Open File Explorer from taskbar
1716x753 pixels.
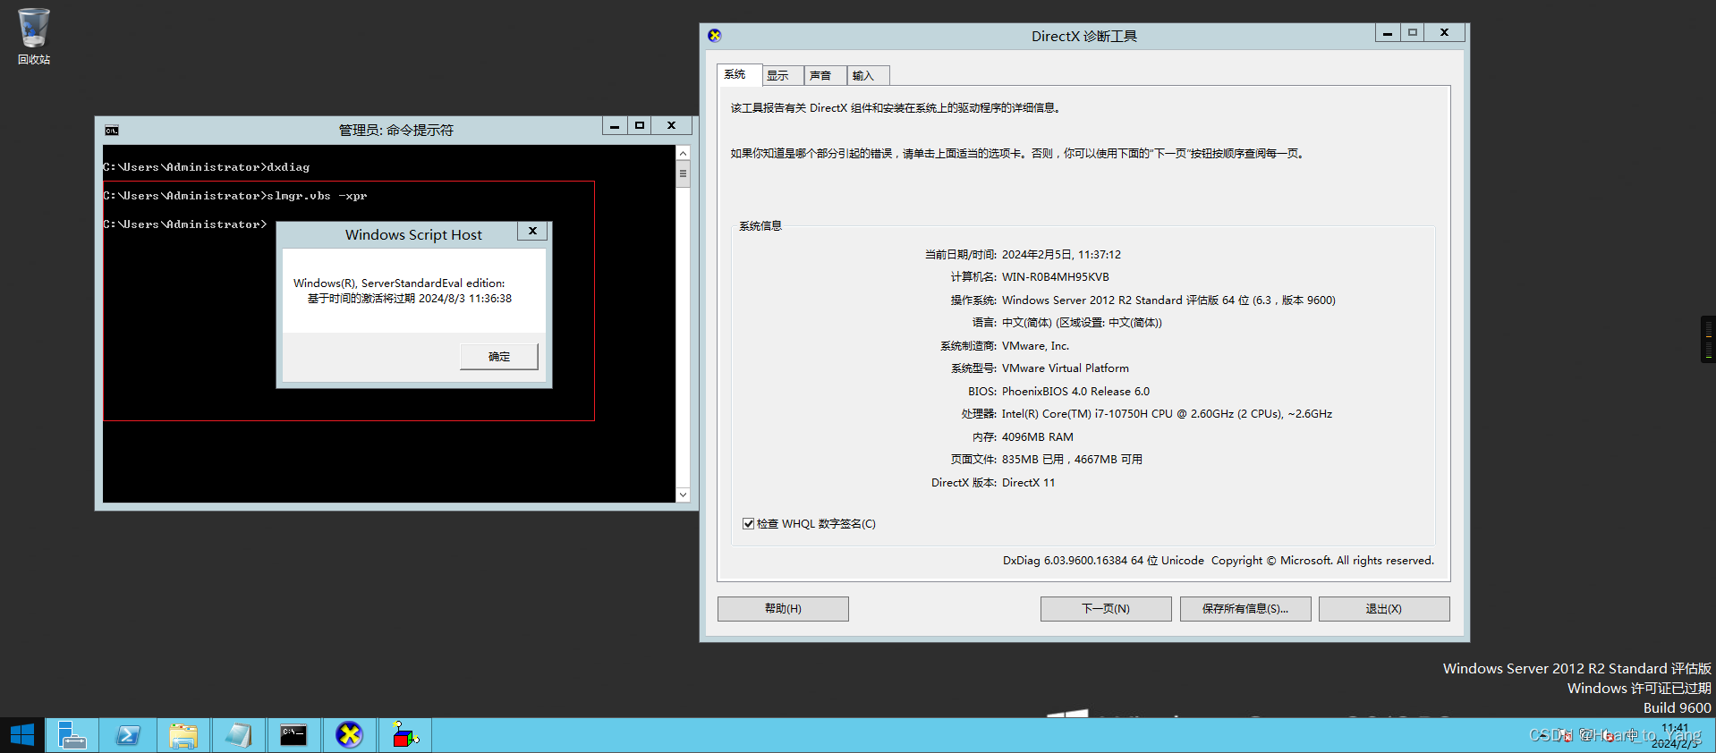[183, 735]
